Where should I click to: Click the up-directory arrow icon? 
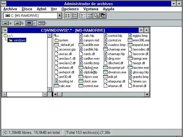click(x=56, y=35)
